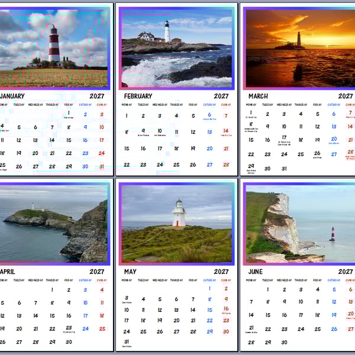Select the MARCH month heading
Image resolution: width=355 pixels, height=355 pixels.
(258, 96)
